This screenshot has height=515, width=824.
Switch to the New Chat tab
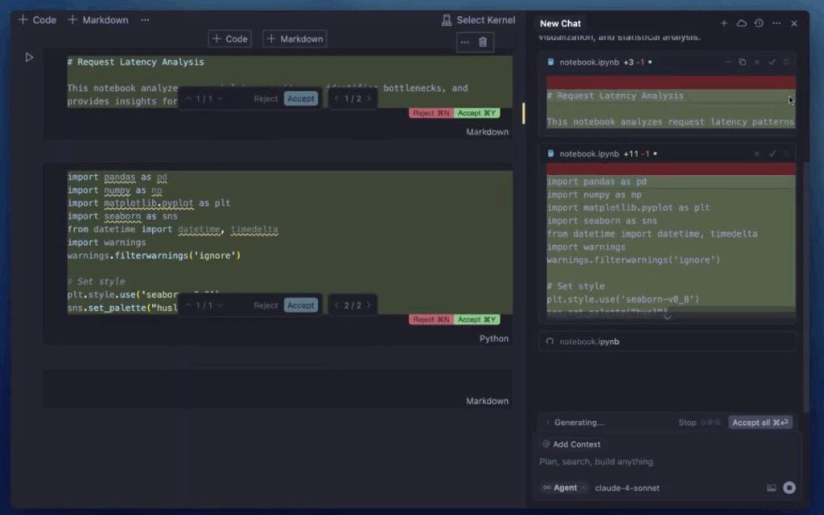pos(560,23)
